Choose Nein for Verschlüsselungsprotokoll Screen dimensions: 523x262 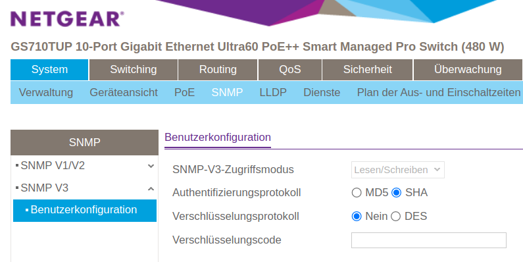[357, 217]
